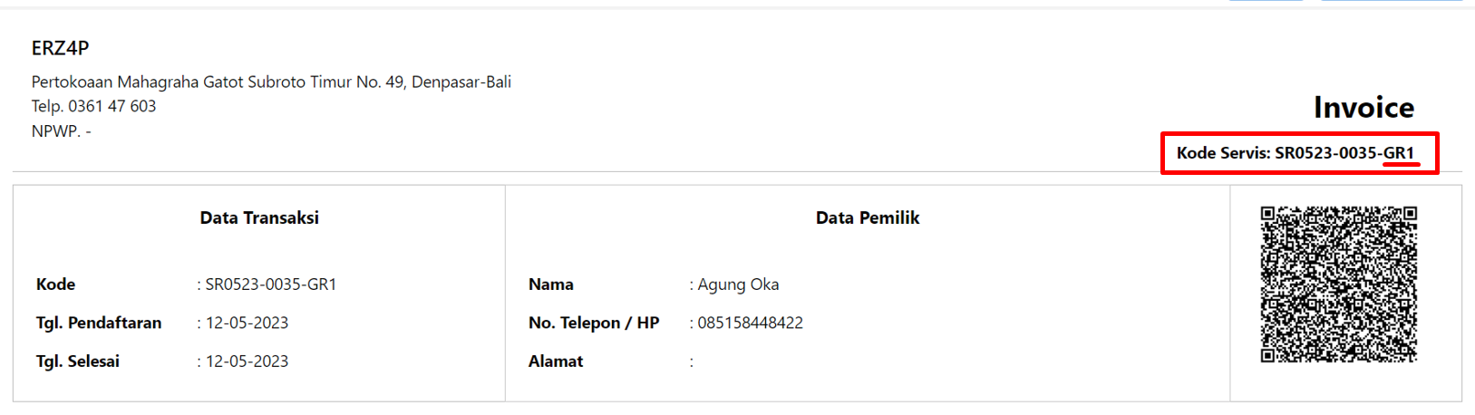Image resolution: width=1475 pixels, height=415 pixels.
Task: Click the Kode field label
Action: click(x=55, y=285)
